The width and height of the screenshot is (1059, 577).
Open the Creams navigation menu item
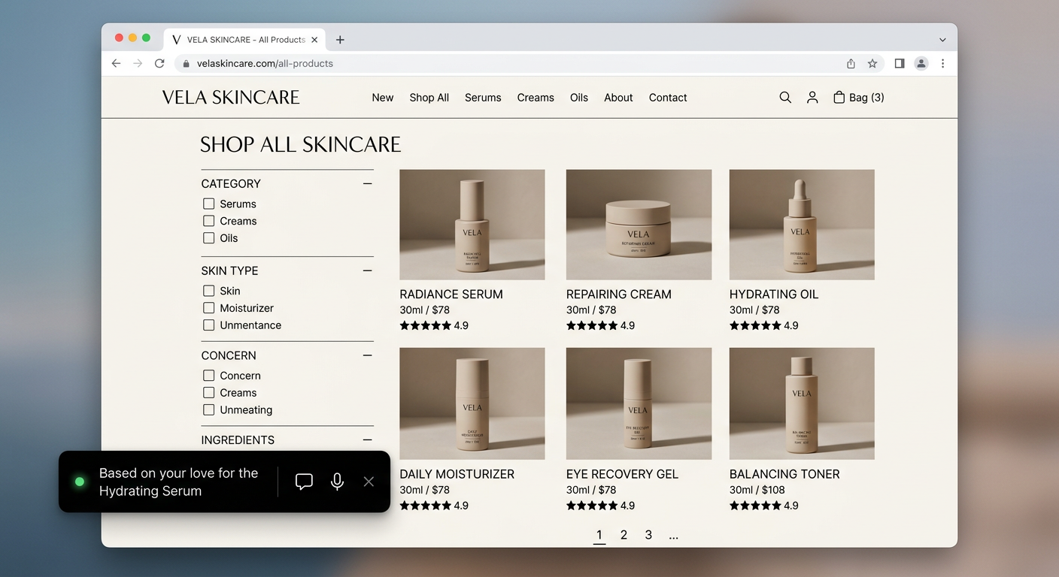point(536,98)
